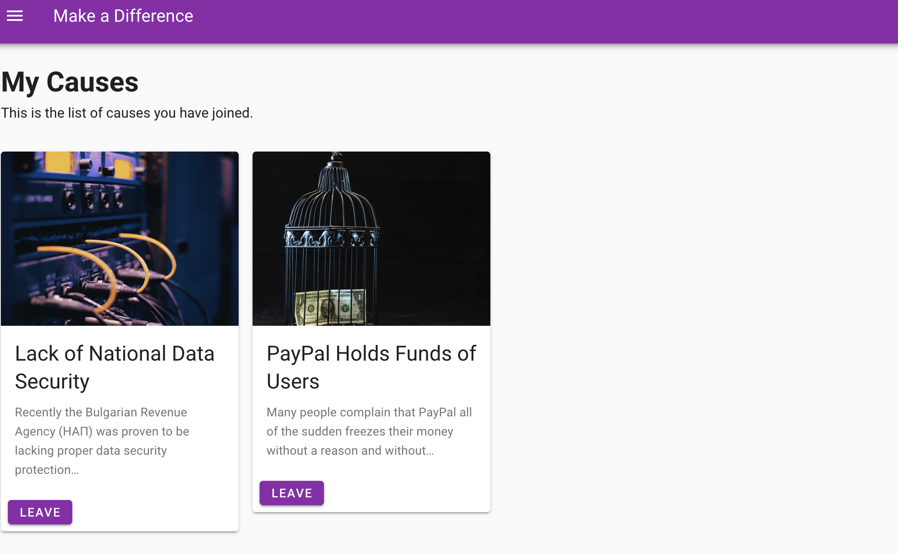Click the Bulgarian Revenue Agency description text
The height and width of the screenshot is (554, 898).
click(102, 441)
